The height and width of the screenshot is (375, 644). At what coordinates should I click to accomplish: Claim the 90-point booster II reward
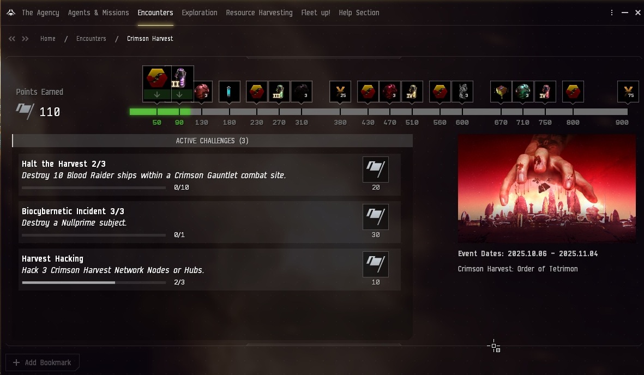[179, 84]
